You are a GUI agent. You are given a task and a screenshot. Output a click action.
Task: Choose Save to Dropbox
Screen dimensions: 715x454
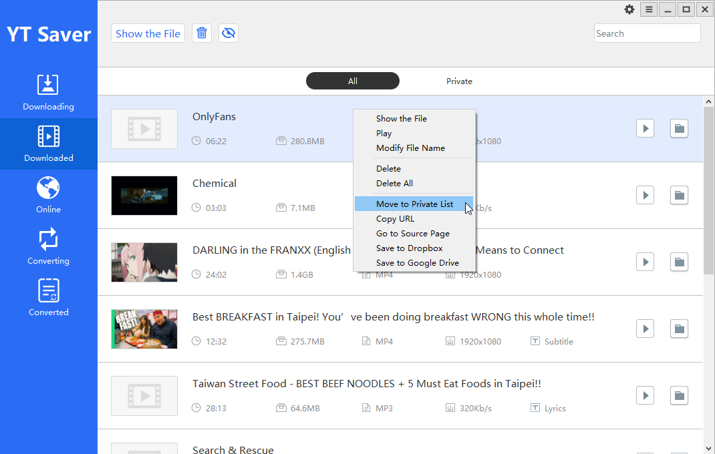click(x=414, y=248)
